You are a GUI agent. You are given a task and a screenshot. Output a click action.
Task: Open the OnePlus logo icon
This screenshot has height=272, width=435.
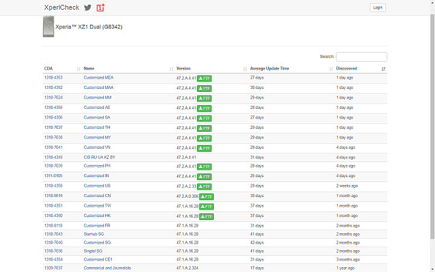(100, 7)
